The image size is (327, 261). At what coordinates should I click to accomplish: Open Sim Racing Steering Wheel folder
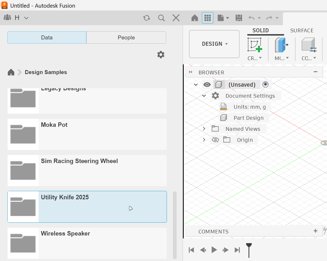coord(87,170)
